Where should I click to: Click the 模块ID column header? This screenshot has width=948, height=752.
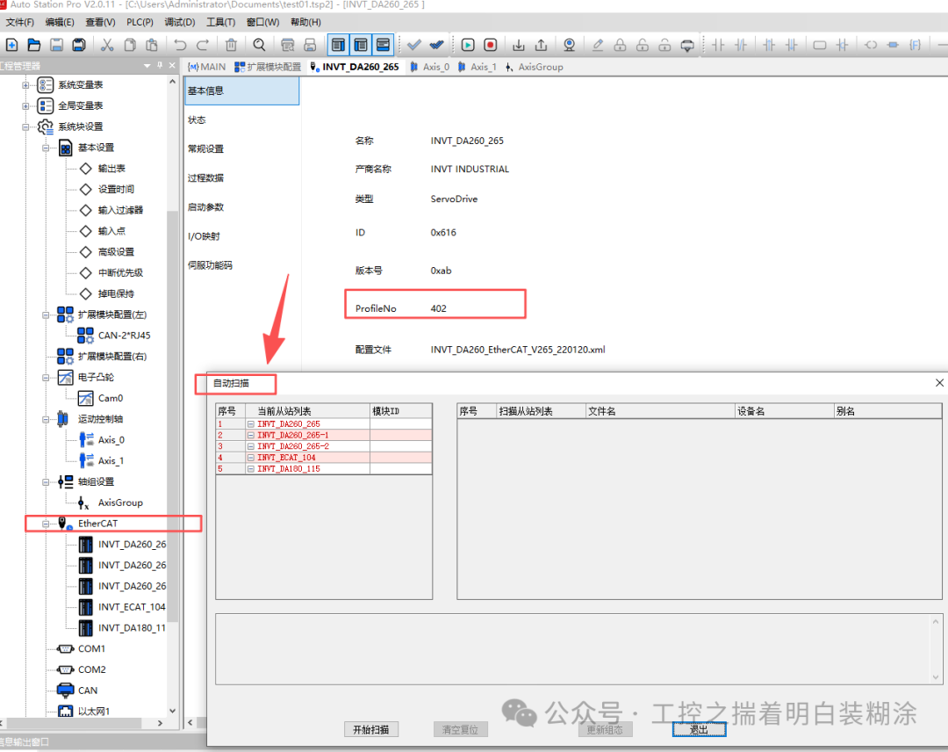coord(401,411)
